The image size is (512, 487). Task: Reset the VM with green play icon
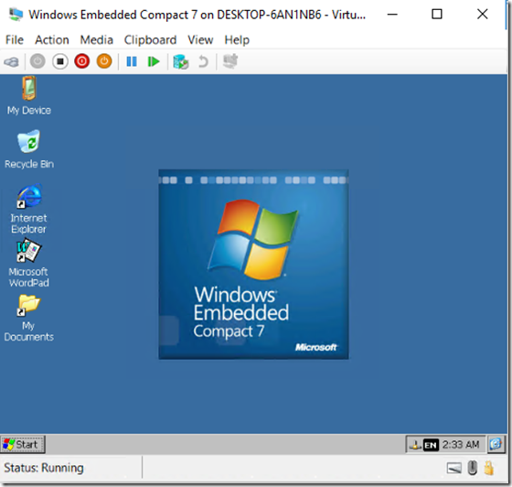point(154,61)
